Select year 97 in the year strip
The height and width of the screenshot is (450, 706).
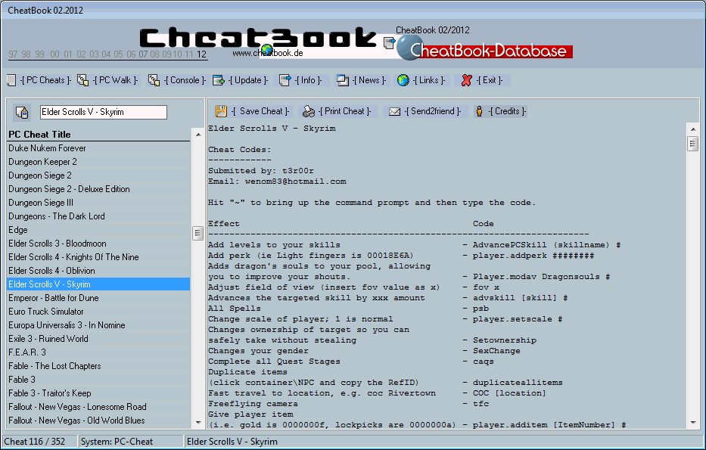coord(13,54)
